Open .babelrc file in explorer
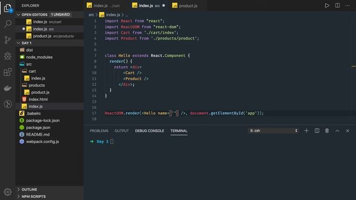The width and height of the screenshot is (356, 200). 50,113
